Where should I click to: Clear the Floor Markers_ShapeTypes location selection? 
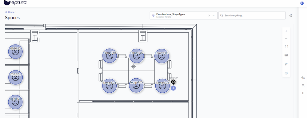[209, 16]
